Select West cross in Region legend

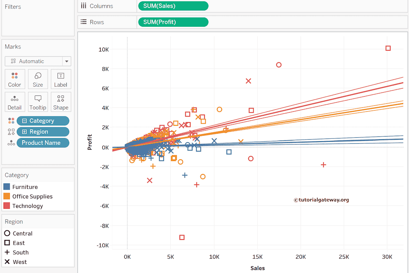tap(7, 262)
